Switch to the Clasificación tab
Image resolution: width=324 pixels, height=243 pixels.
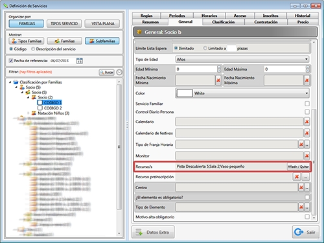(224, 22)
